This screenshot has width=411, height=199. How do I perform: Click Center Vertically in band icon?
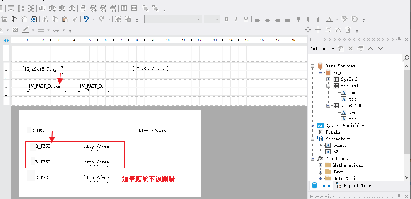pyautogui.click(x=134, y=8)
